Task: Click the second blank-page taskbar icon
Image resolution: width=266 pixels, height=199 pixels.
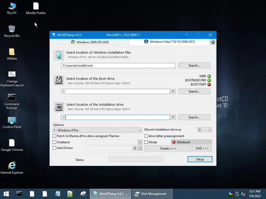Action: 45,194
